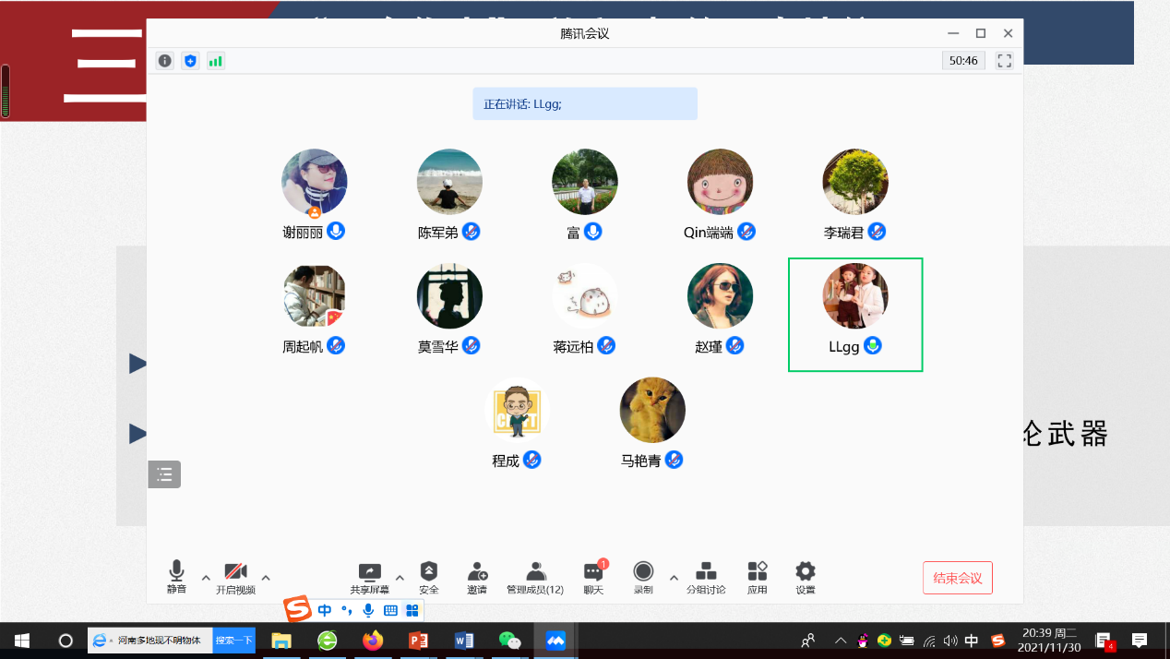Image resolution: width=1170 pixels, height=659 pixels.
Task: Open the side list panel icon
Action: [164, 474]
